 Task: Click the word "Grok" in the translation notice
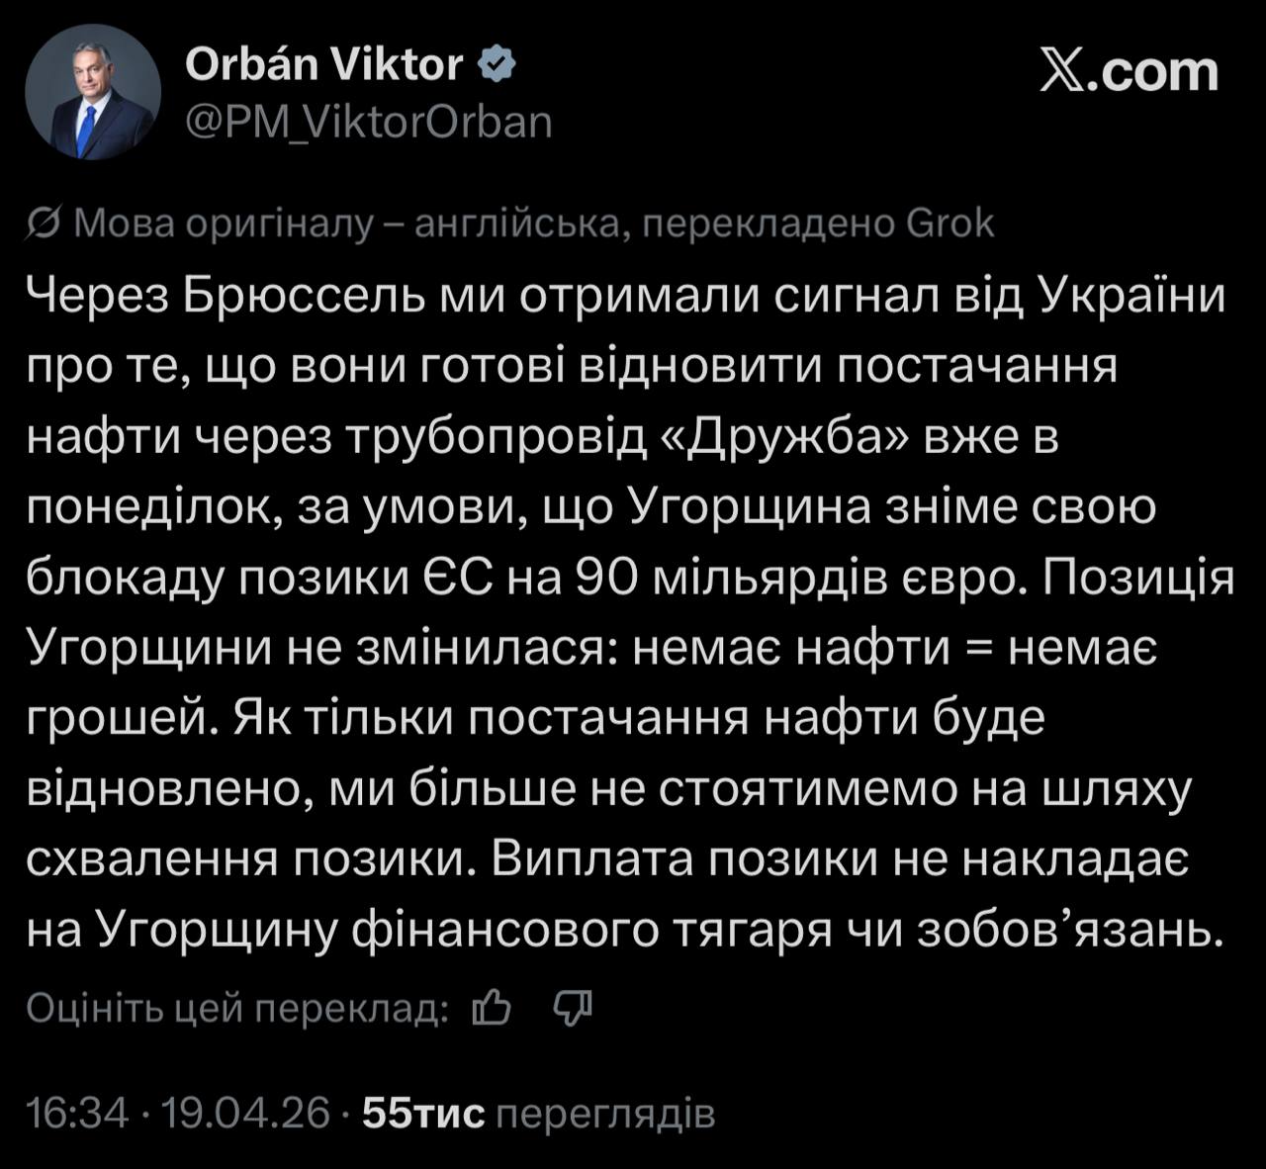pos(950,225)
